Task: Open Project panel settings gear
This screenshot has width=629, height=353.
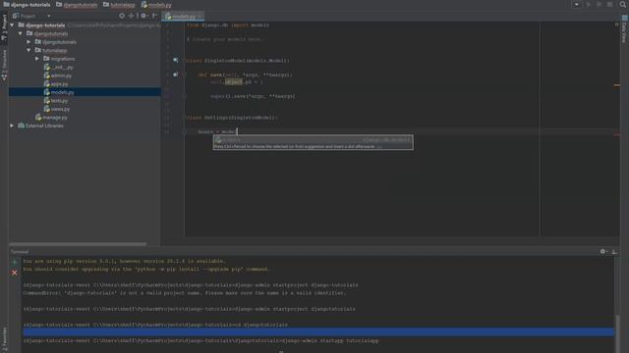Action: [143, 16]
